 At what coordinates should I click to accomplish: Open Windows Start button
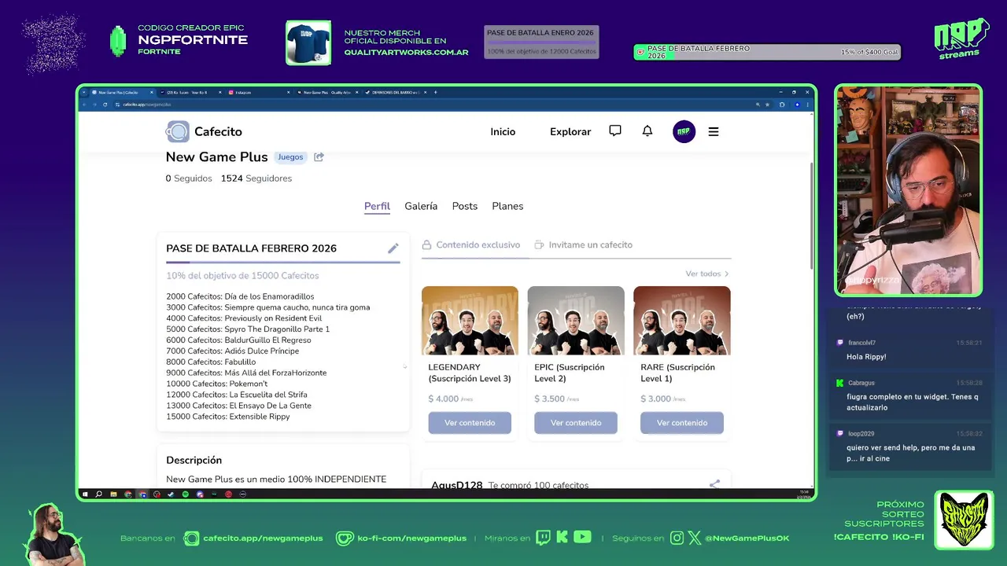[x=85, y=494]
